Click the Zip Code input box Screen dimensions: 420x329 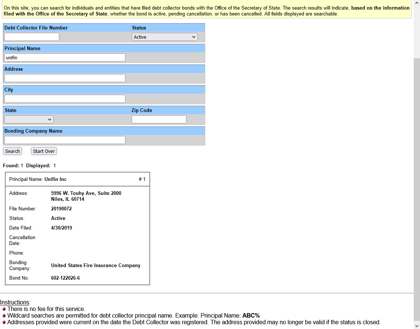pyautogui.click(x=159, y=119)
